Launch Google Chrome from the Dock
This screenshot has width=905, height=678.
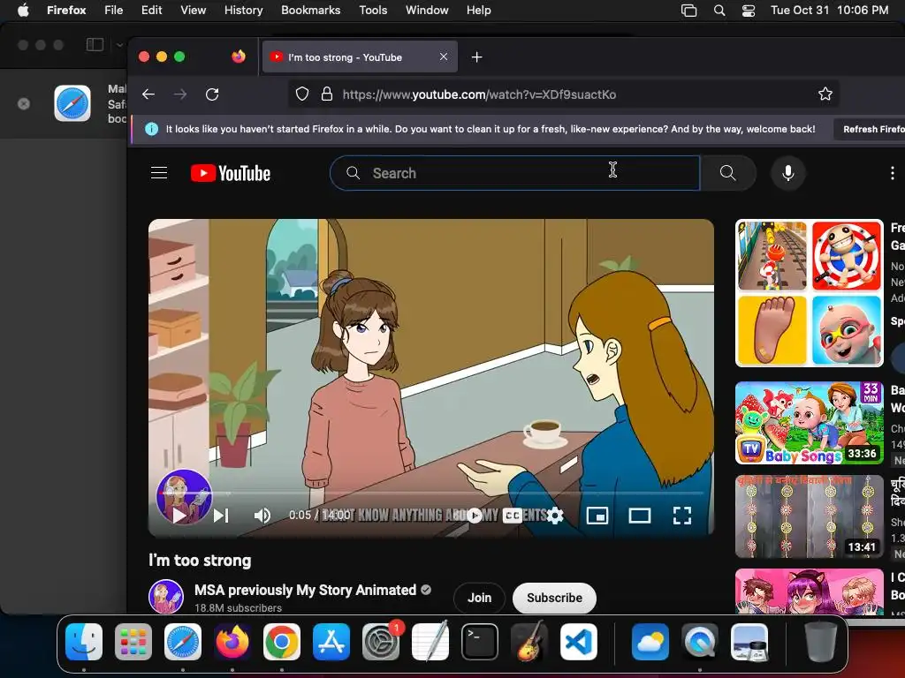click(x=282, y=642)
